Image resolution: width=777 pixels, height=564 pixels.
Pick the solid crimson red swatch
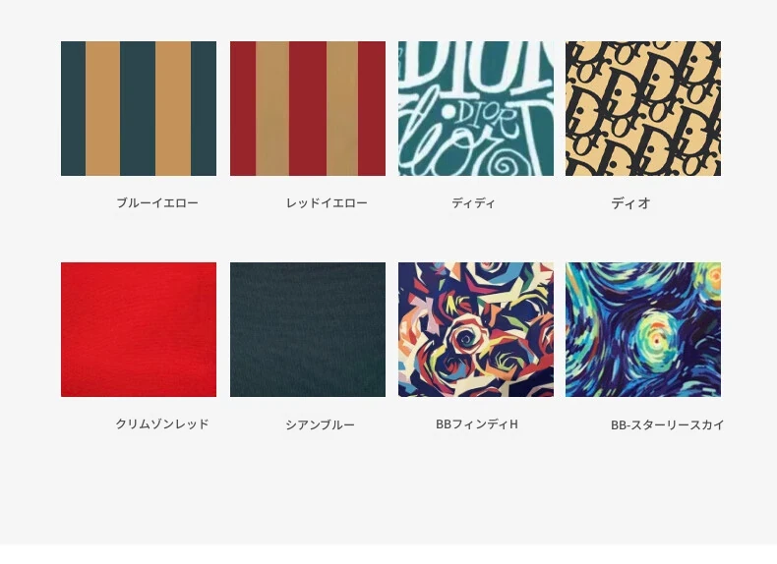coord(139,329)
